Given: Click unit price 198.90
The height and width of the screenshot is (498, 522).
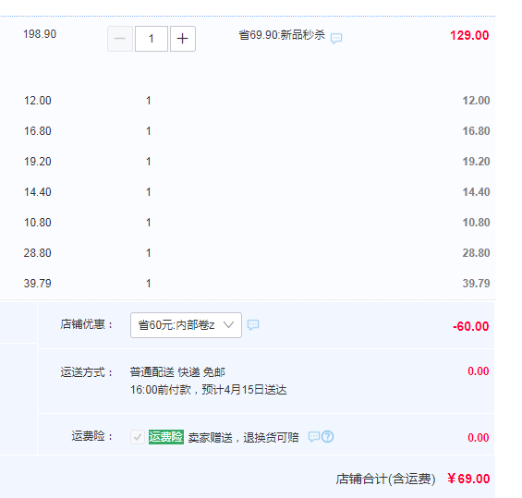Looking at the screenshot, I should [x=40, y=34].
